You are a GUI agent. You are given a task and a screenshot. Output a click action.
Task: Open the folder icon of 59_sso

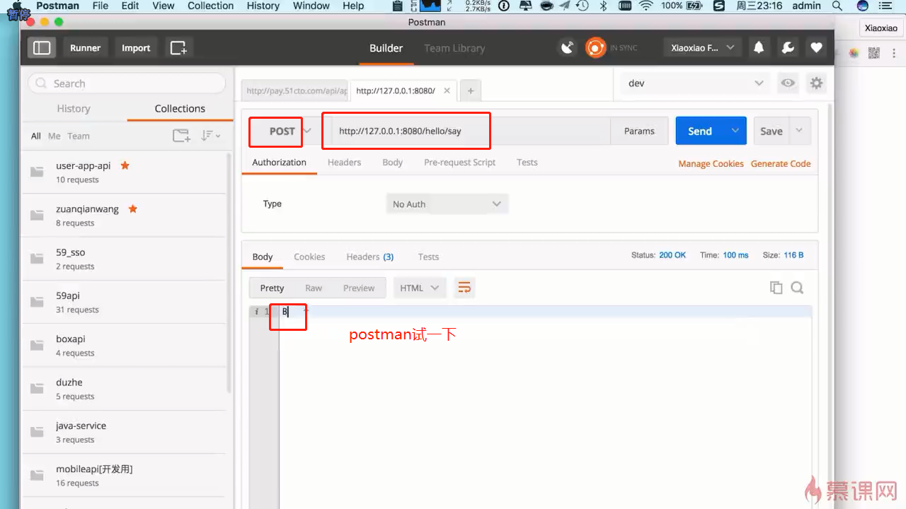coord(38,259)
